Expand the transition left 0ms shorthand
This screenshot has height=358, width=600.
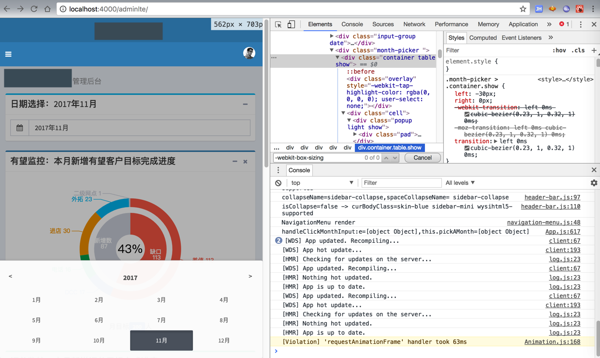pos(496,141)
